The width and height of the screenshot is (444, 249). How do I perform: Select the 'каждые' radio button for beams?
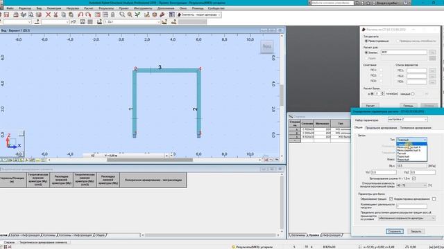coord(413,94)
